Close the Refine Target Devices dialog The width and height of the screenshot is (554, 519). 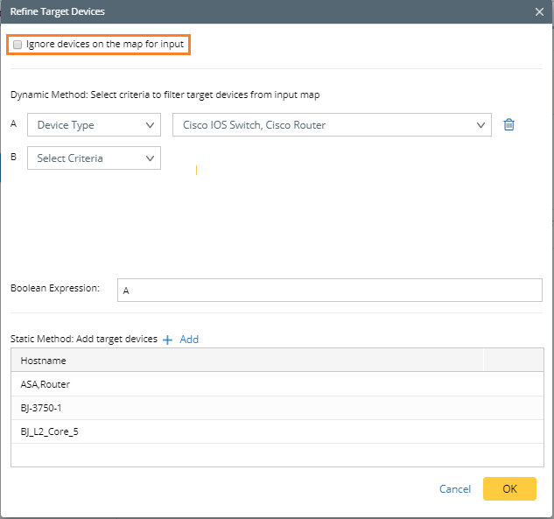click(x=539, y=11)
